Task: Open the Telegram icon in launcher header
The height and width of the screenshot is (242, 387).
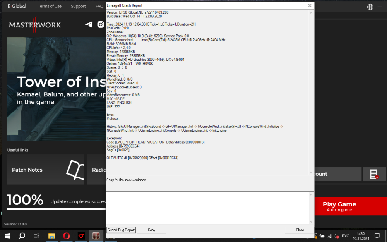Action: (89, 25)
